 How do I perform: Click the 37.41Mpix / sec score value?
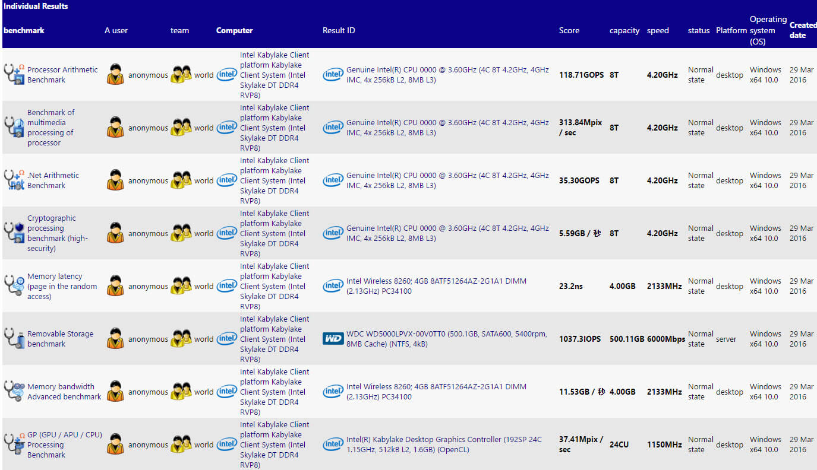pyautogui.click(x=581, y=444)
